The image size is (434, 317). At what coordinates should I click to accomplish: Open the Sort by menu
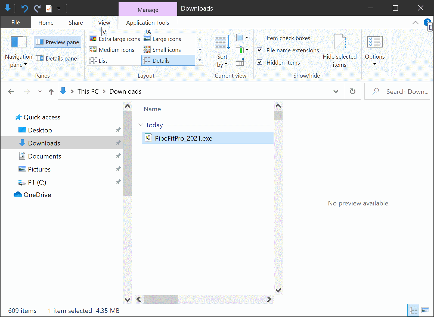[x=222, y=52]
